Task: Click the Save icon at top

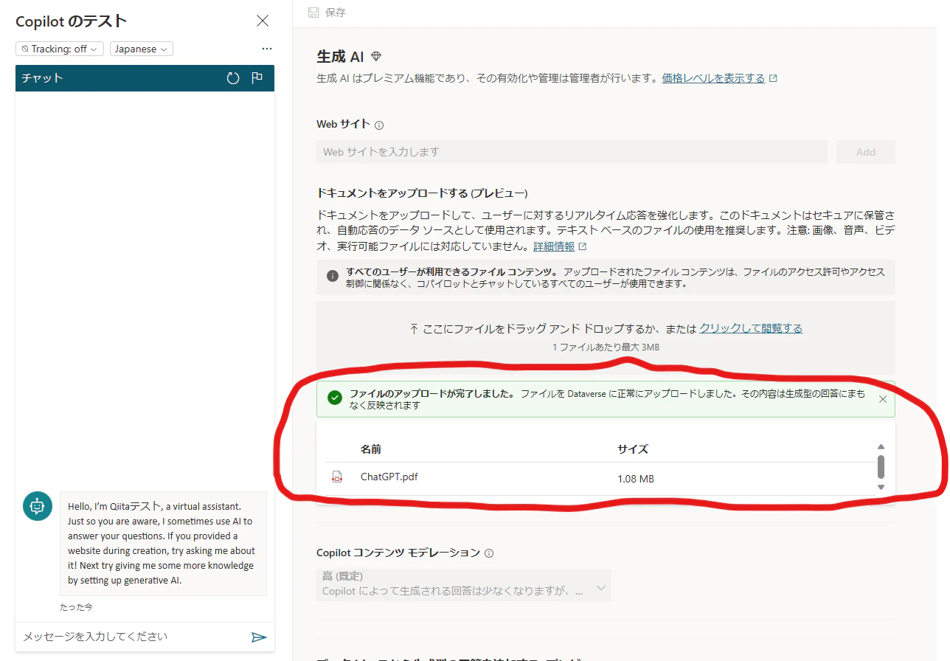Action: click(x=315, y=12)
